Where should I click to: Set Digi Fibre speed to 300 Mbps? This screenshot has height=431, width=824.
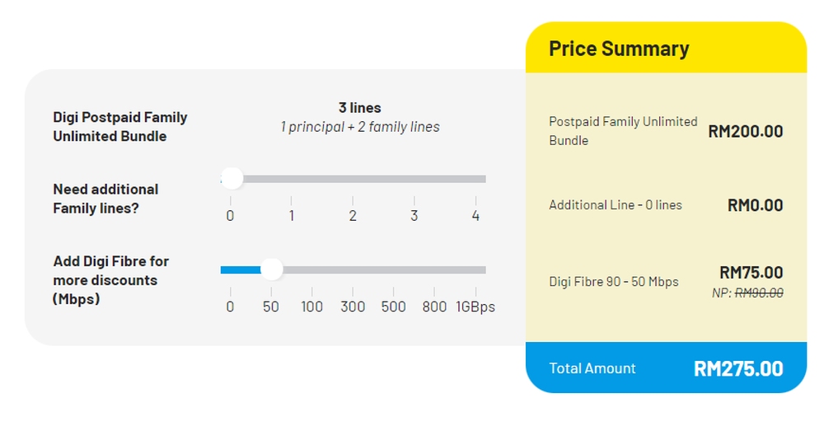(x=353, y=269)
